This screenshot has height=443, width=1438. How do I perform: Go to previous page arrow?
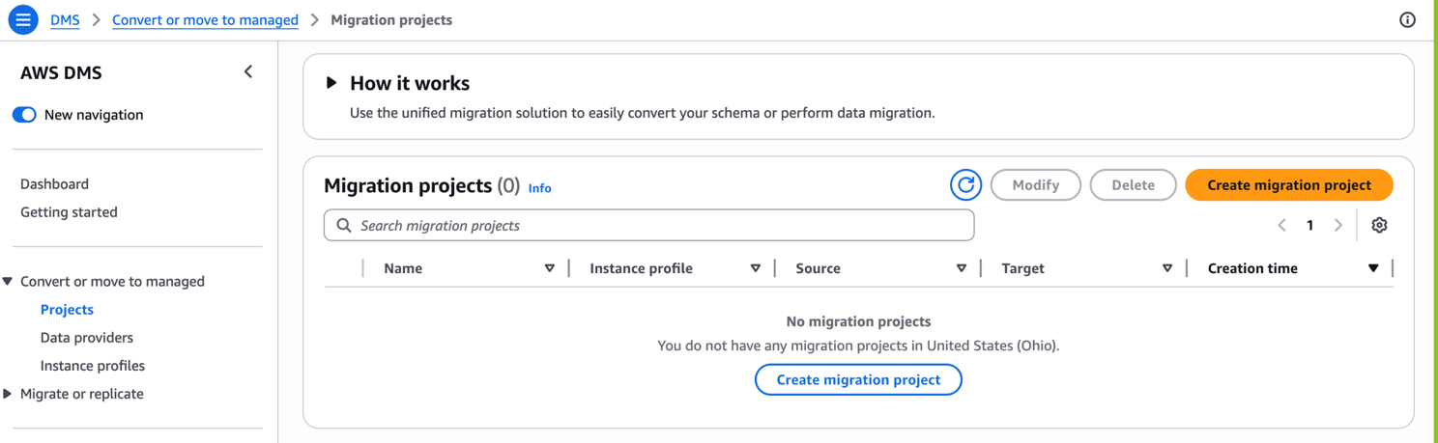[1281, 225]
